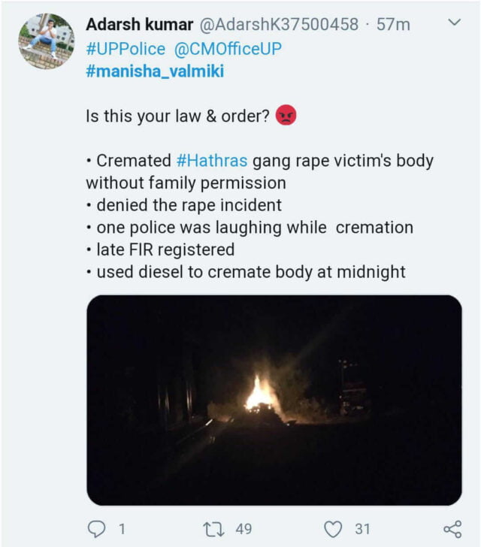
Task: Click the reply count 1
Action: click(x=121, y=529)
